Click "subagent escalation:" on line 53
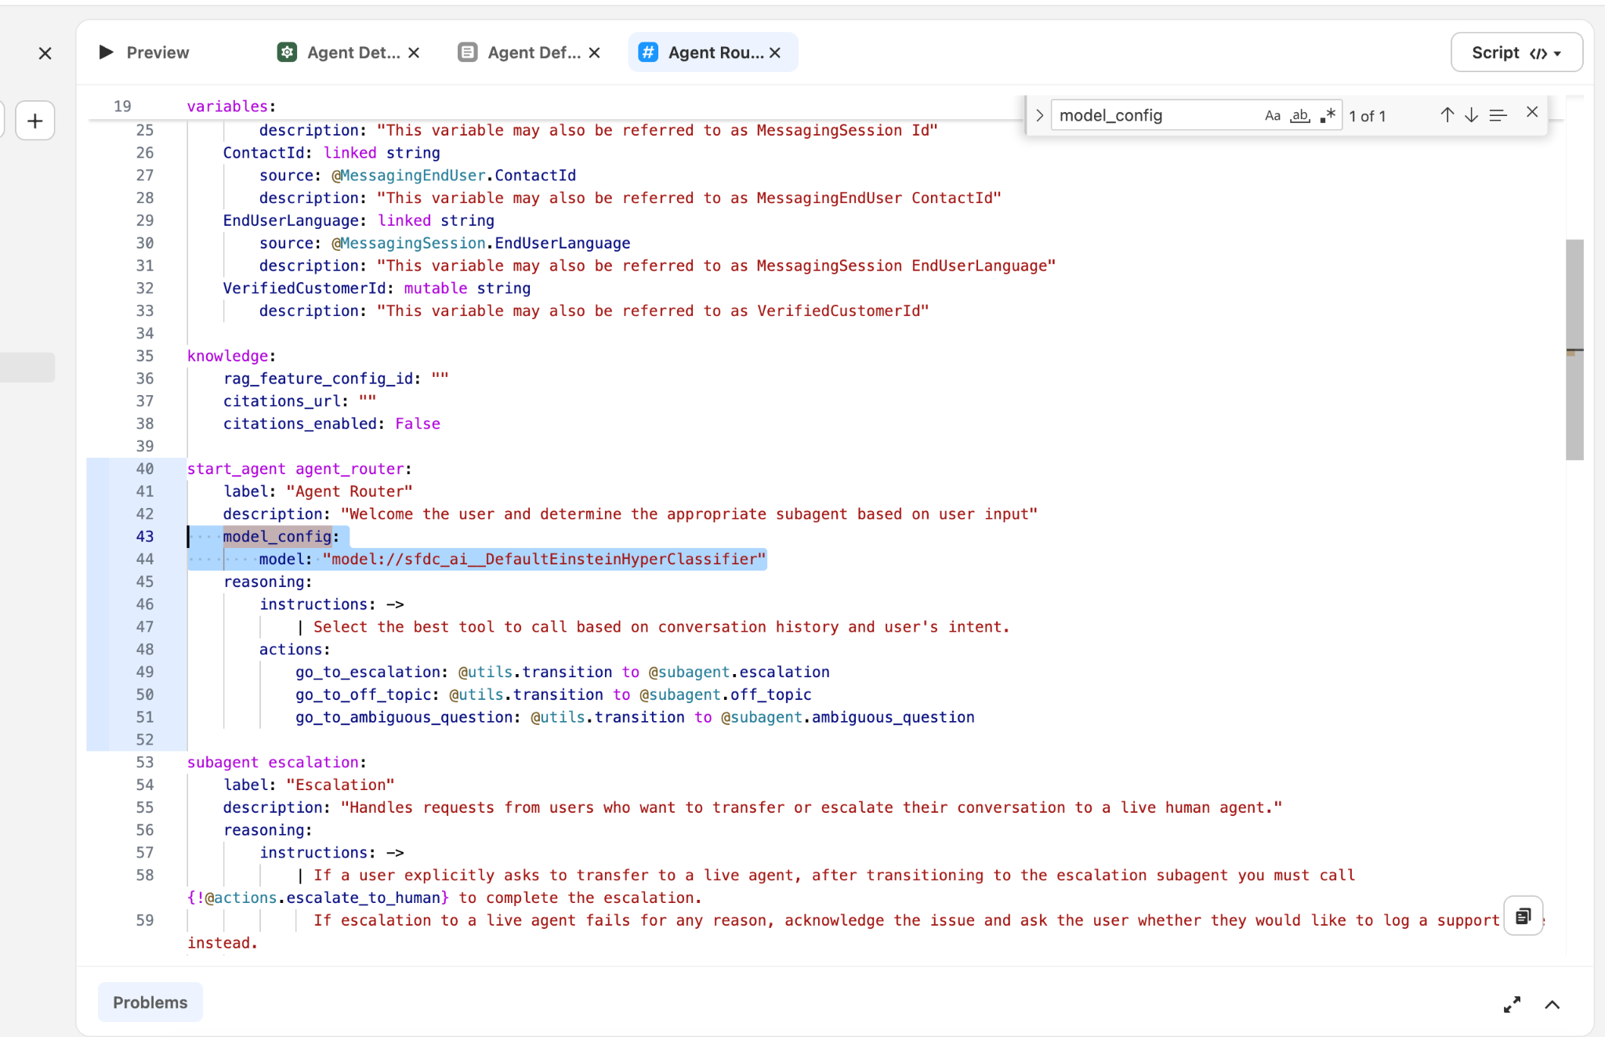This screenshot has height=1037, width=1605. pyautogui.click(x=277, y=762)
